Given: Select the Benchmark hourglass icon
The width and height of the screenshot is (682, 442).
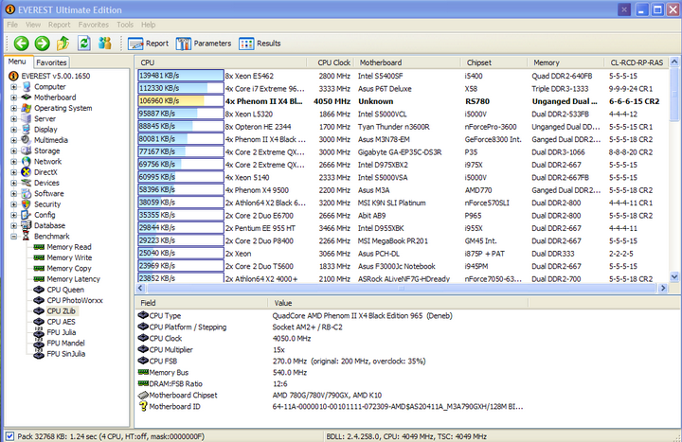Looking at the screenshot, I should coord(27,236).
